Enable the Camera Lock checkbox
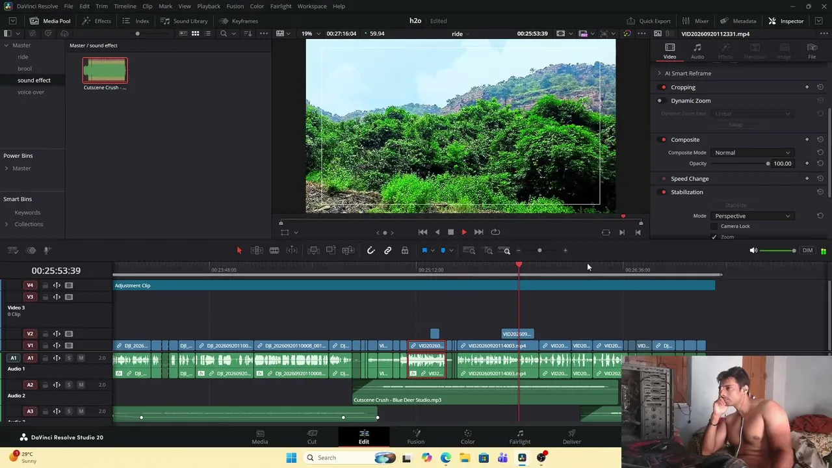 714,226
